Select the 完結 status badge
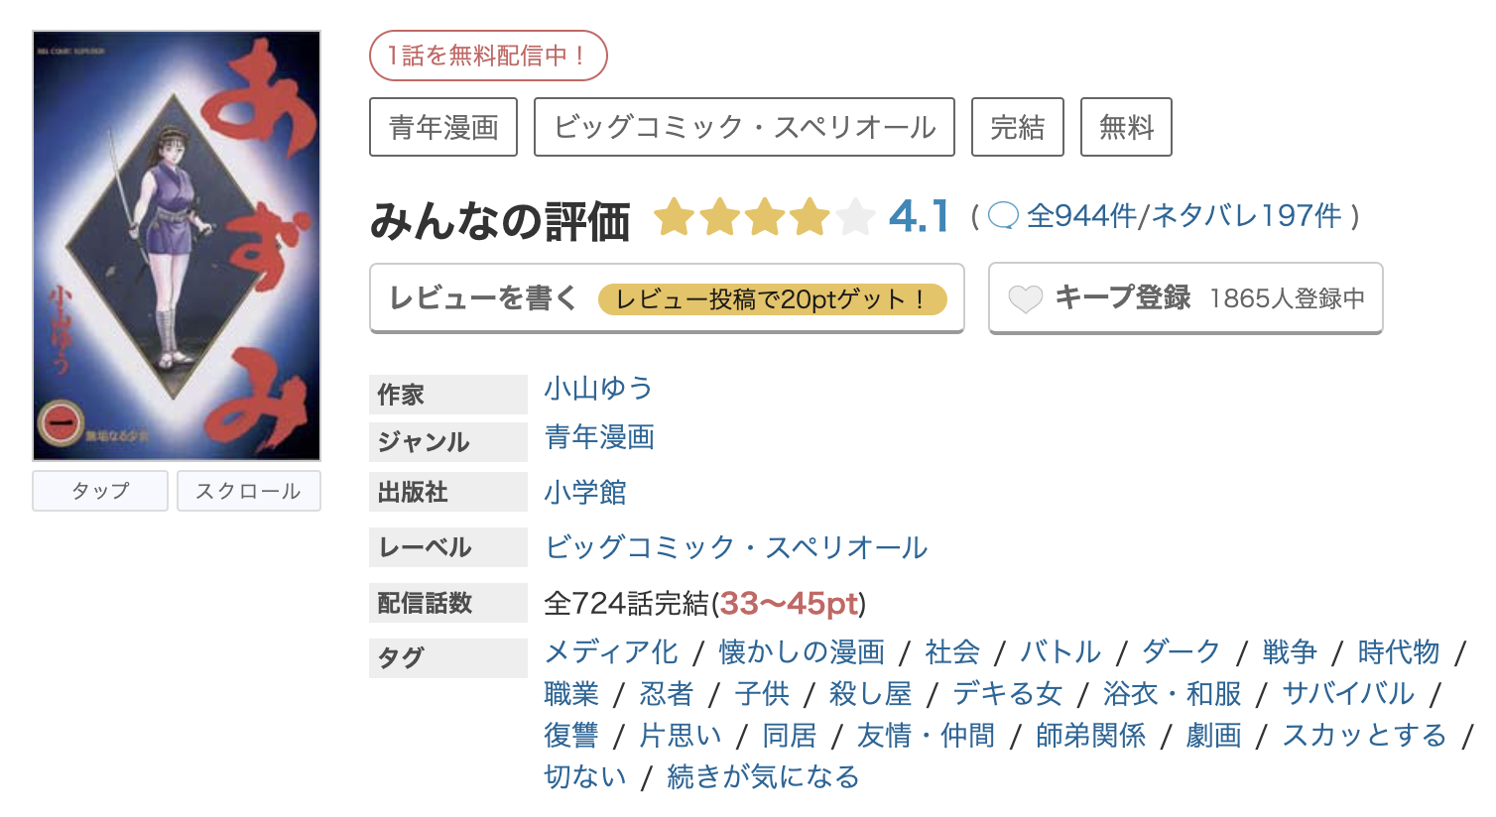Viewport: 1496px width, 817px height. 1017,127
